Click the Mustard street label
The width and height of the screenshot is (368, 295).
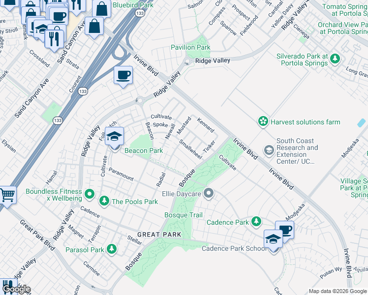(184, 126)
